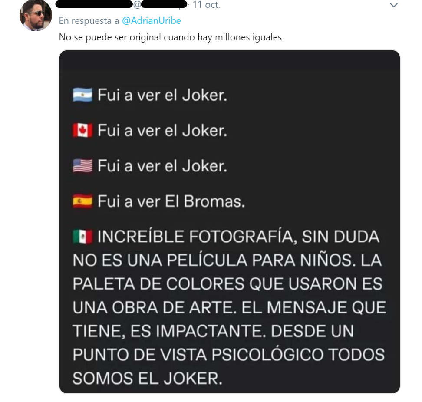
Task: Open the 11 oct. tweet timestamp
Action: pos(206,5)
